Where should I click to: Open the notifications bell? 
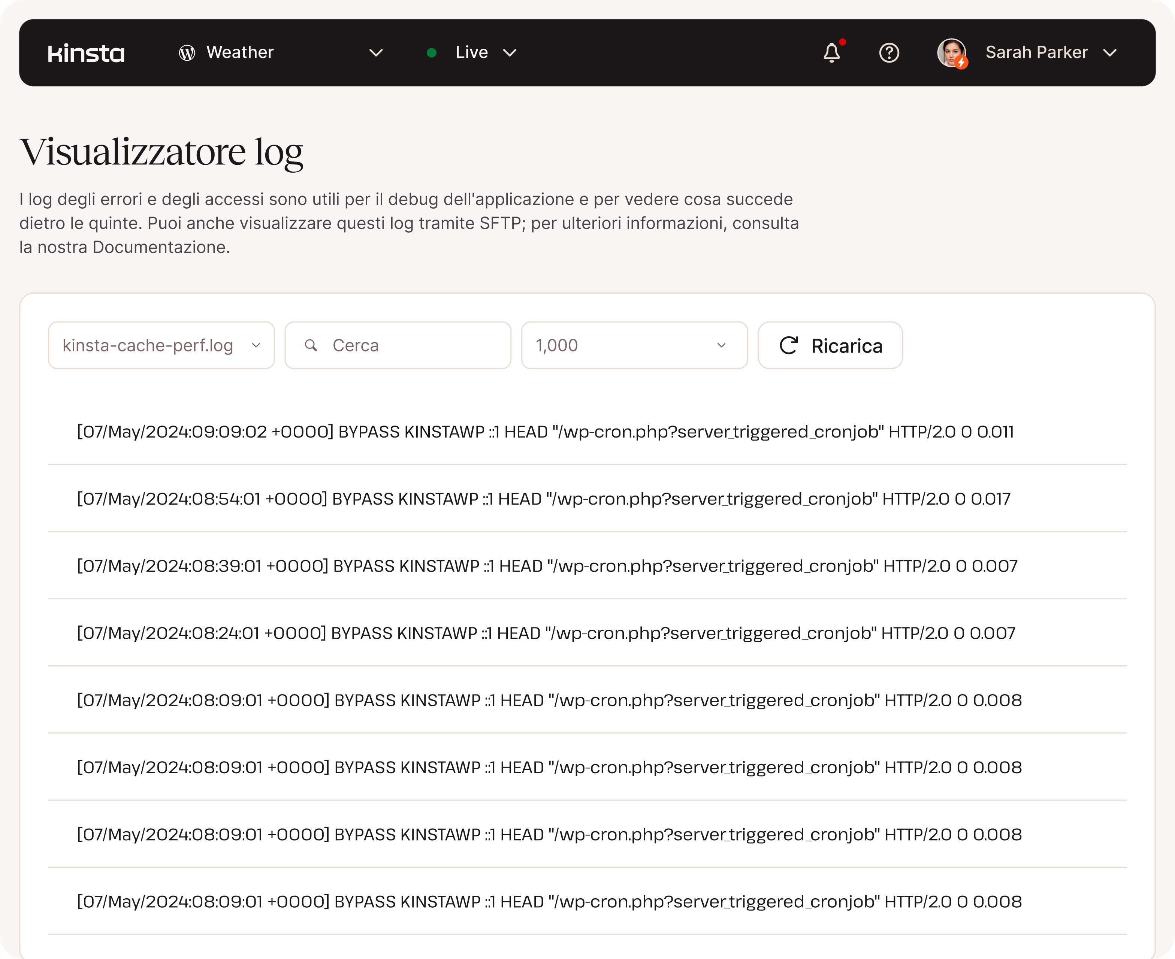[x=831, y=53]
